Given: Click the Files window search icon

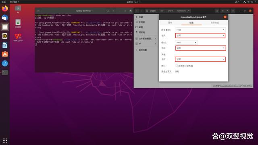Looking at the screenshot, I should (x=217, y=11).
